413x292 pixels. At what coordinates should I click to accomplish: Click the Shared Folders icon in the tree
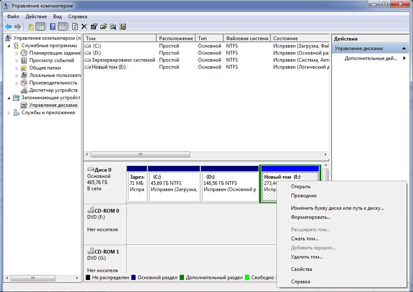[x=24, y=68]
